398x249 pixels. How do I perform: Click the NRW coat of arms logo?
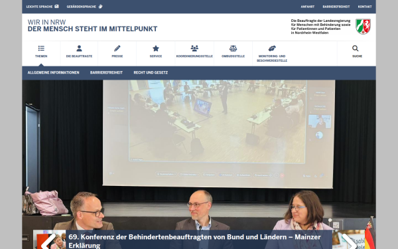(363, 27)
